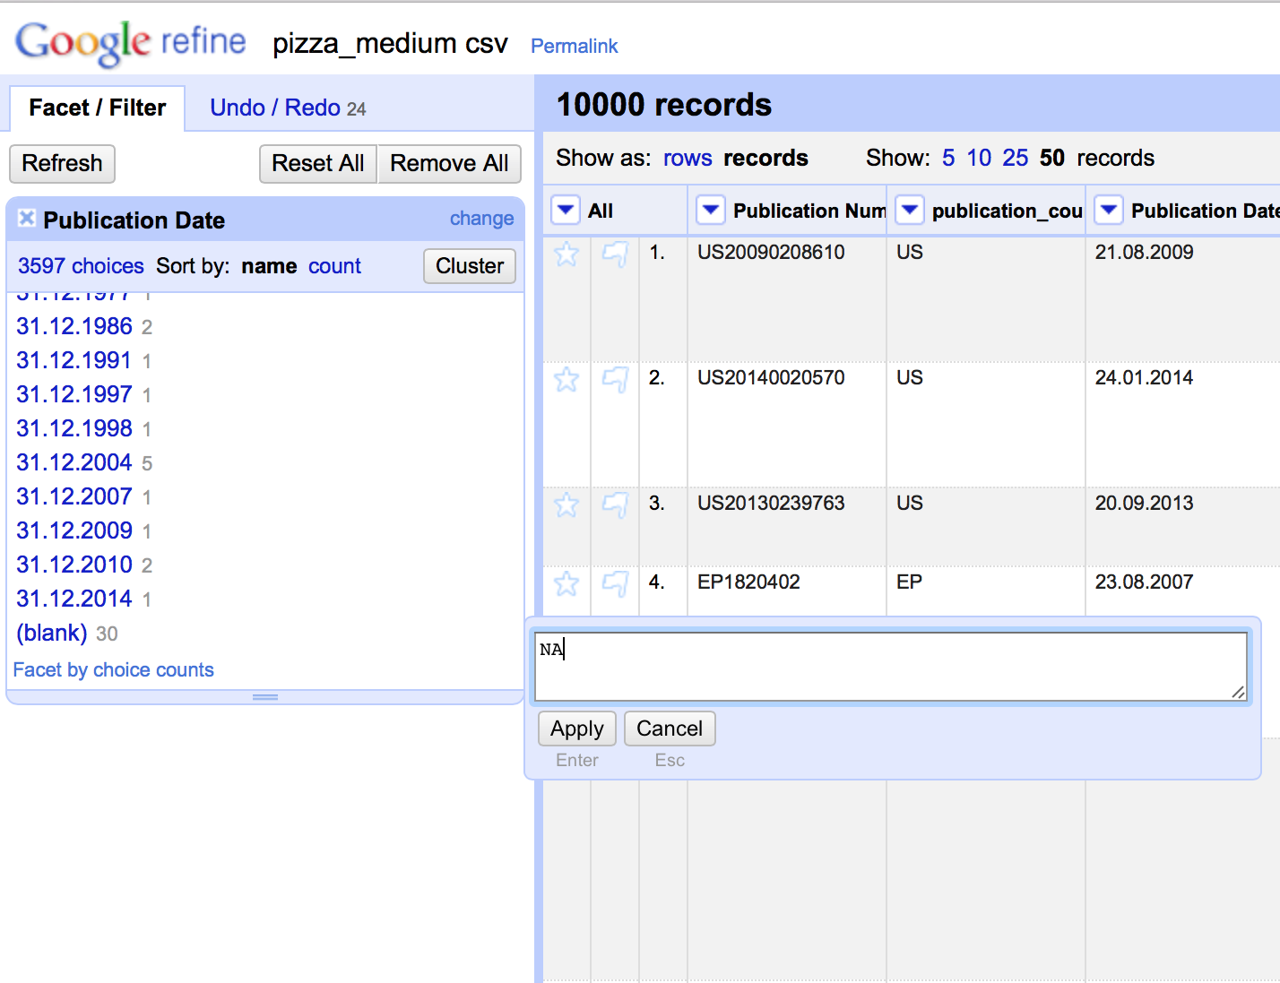The height and width of the screenshot is (983, 1280).
Task: Flag row 2 record US20140020570
Action: pyautogui.click(x=615, y=380)
